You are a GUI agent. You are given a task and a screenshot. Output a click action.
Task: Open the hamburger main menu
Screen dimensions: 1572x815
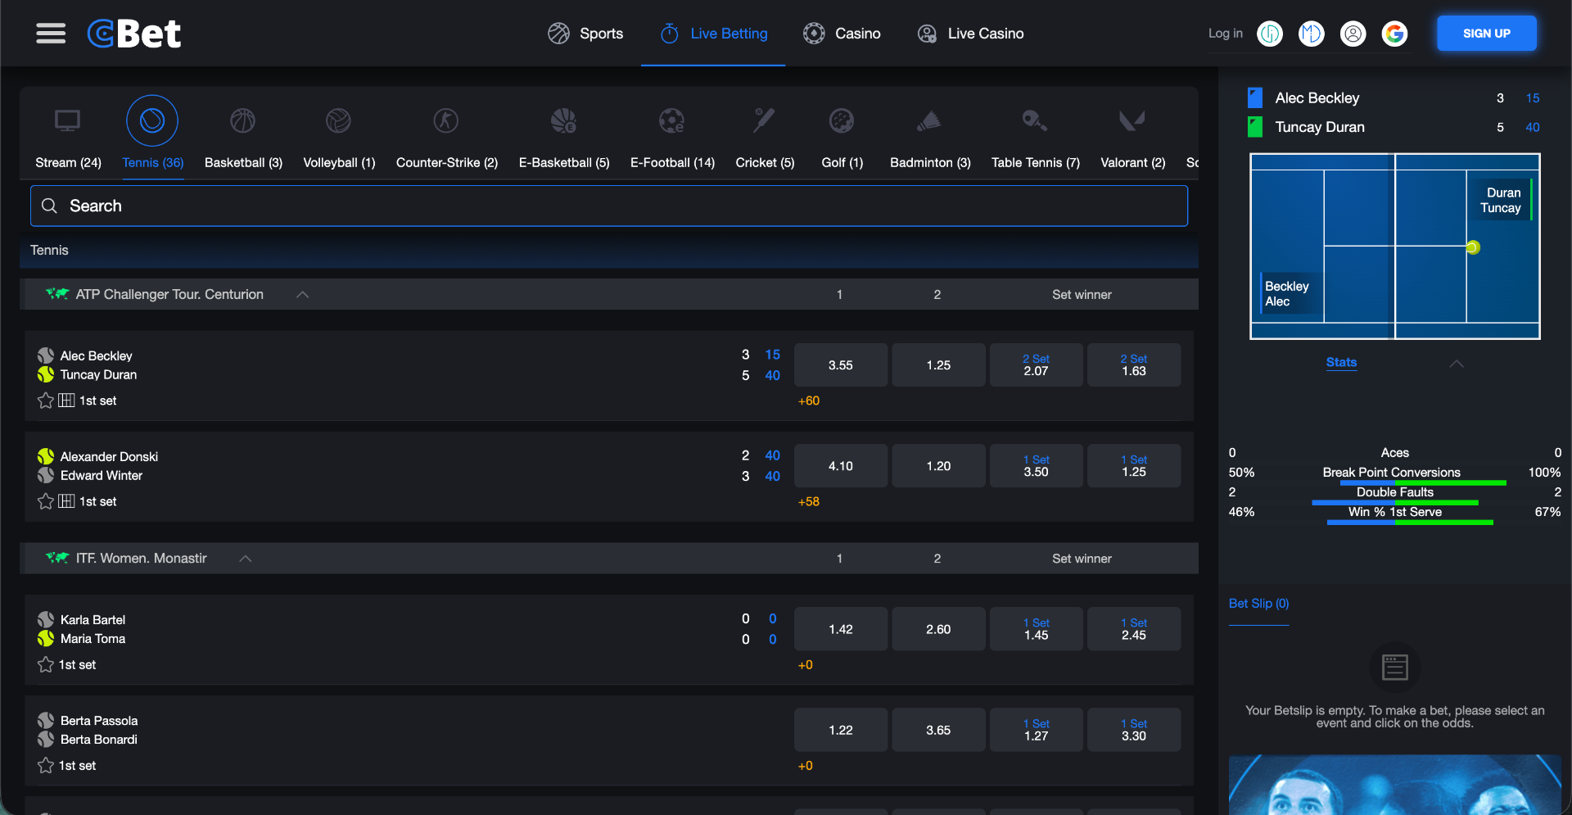coord(51,34)
